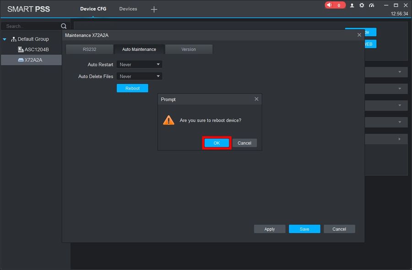Close the Maintenance X72A2A window

point(359,35)
